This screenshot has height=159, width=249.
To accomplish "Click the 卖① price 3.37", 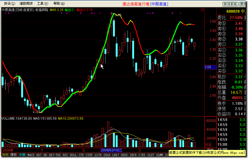I will click(239, 44).
